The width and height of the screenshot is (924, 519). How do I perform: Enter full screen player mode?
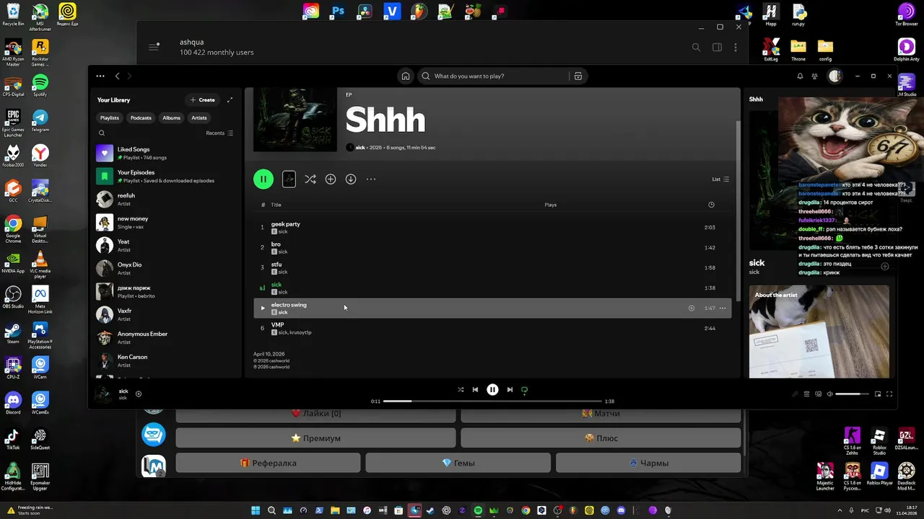[889, 394]
